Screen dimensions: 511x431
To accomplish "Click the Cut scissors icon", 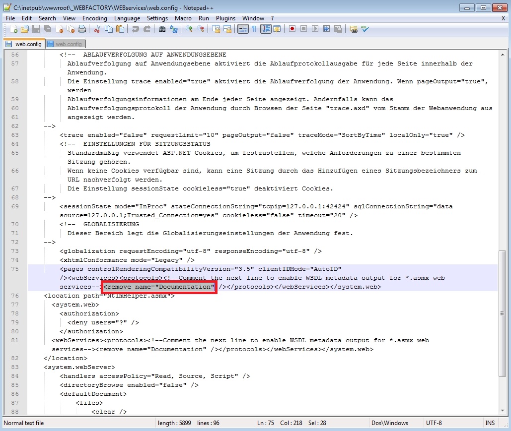I will click(97, 29).
